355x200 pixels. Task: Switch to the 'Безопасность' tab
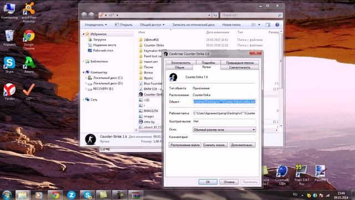click(181, 63)
